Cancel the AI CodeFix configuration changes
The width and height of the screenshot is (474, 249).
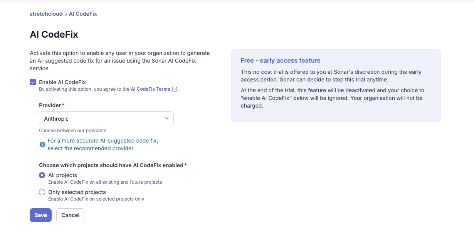click(x=70, y=215)
